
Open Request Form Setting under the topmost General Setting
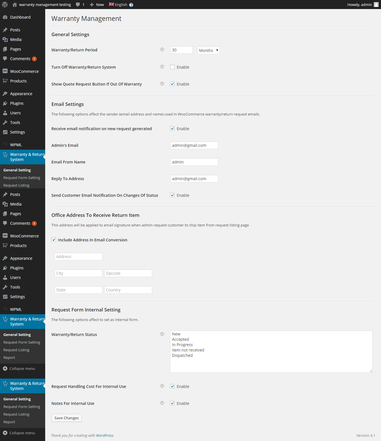(22, 178)
